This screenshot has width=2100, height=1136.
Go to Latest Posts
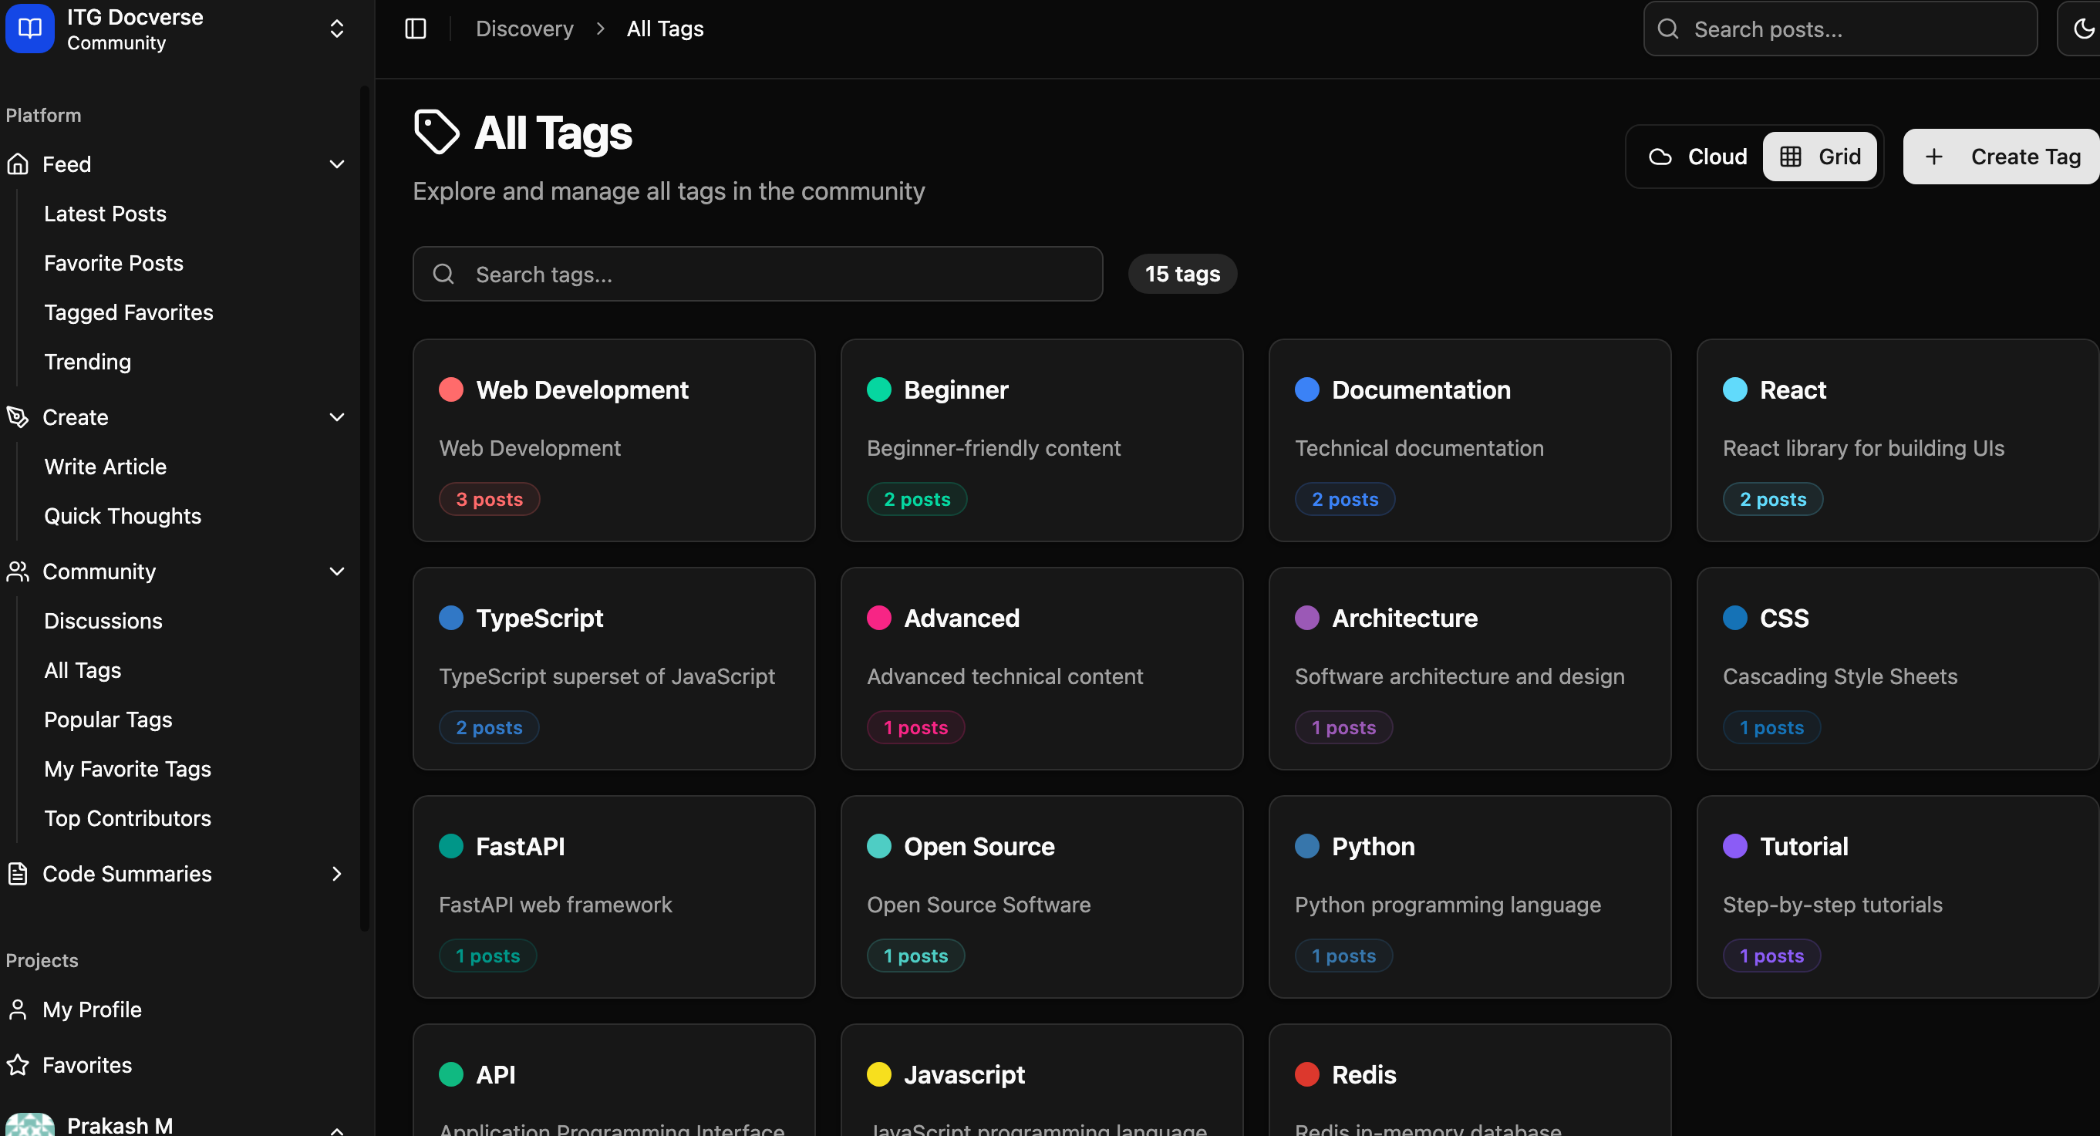coord(105,214)
